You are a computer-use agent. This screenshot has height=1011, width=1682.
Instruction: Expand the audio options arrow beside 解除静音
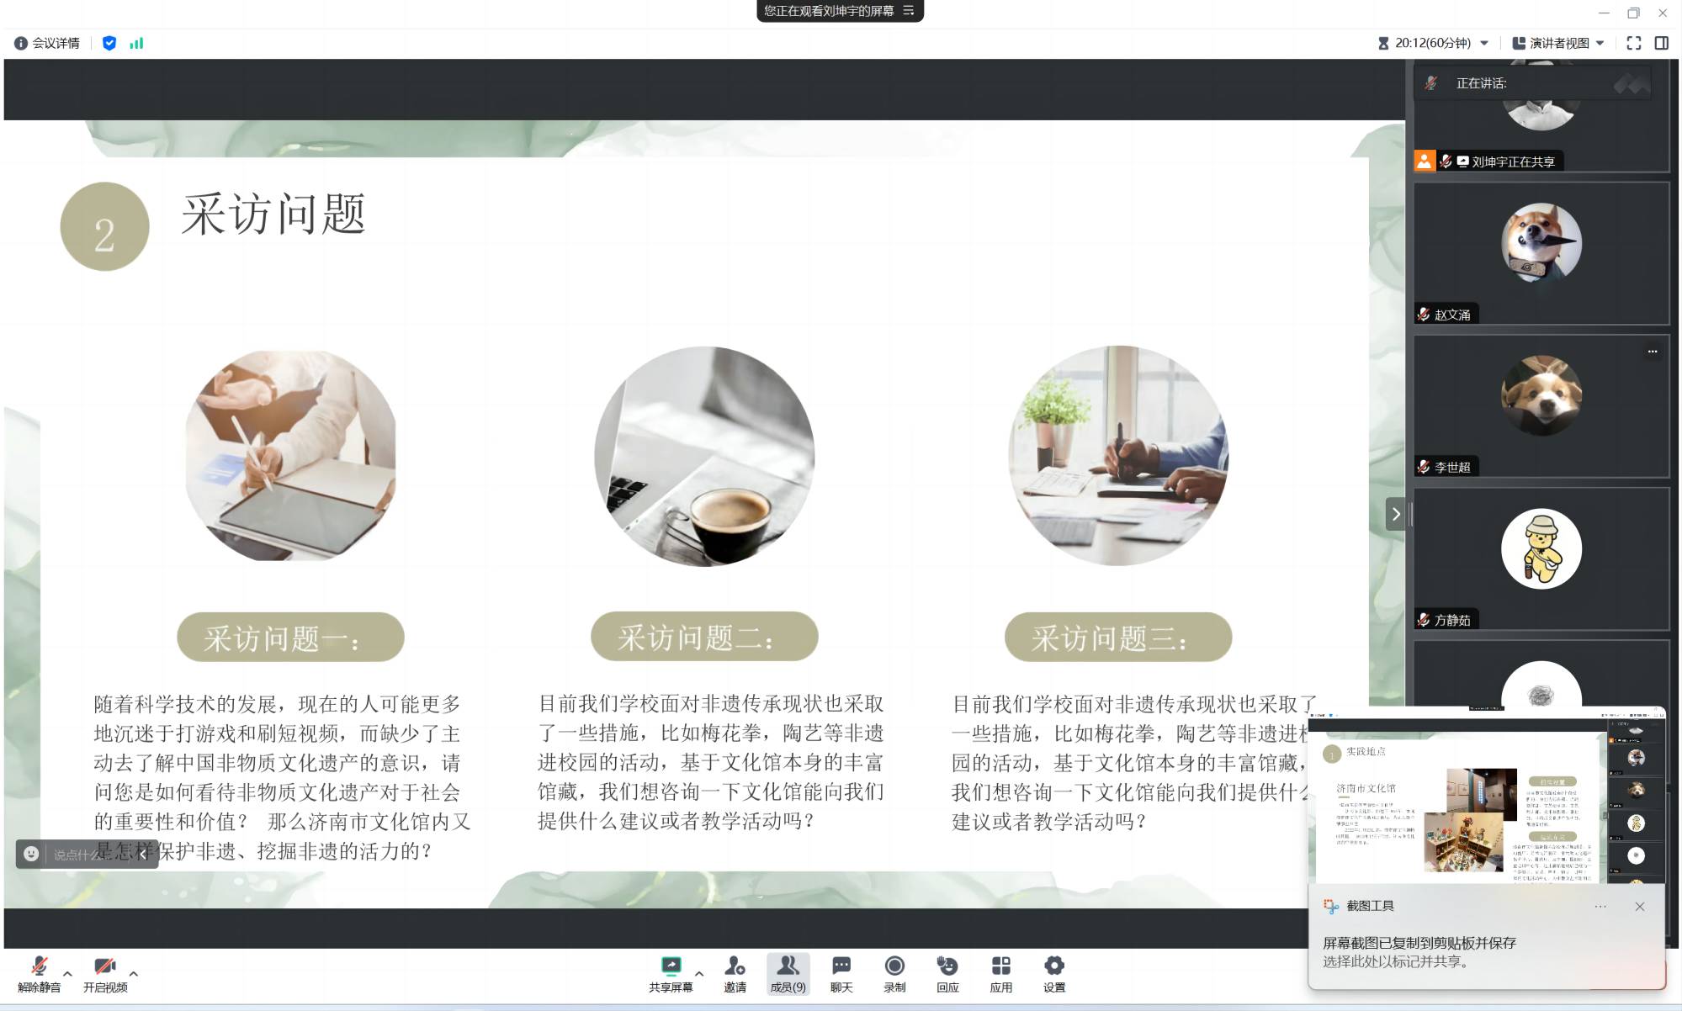(68, 973)
